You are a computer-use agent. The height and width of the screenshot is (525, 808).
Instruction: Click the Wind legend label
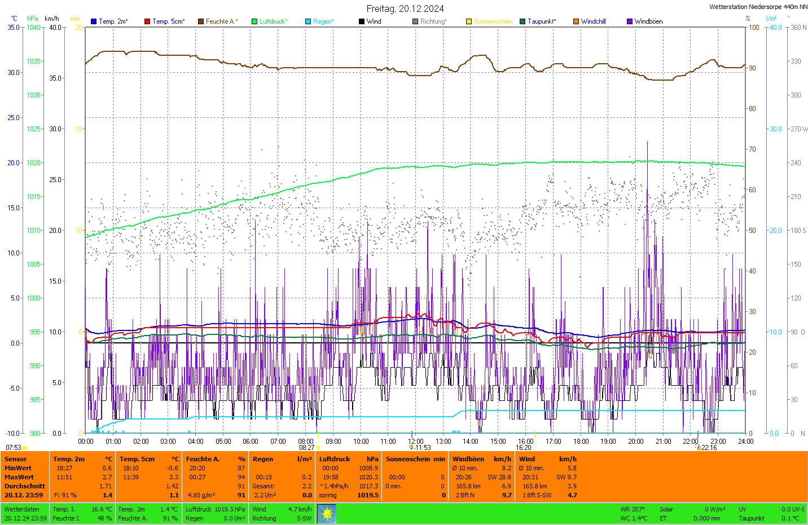pyautogui.click(x=374, y=21)
